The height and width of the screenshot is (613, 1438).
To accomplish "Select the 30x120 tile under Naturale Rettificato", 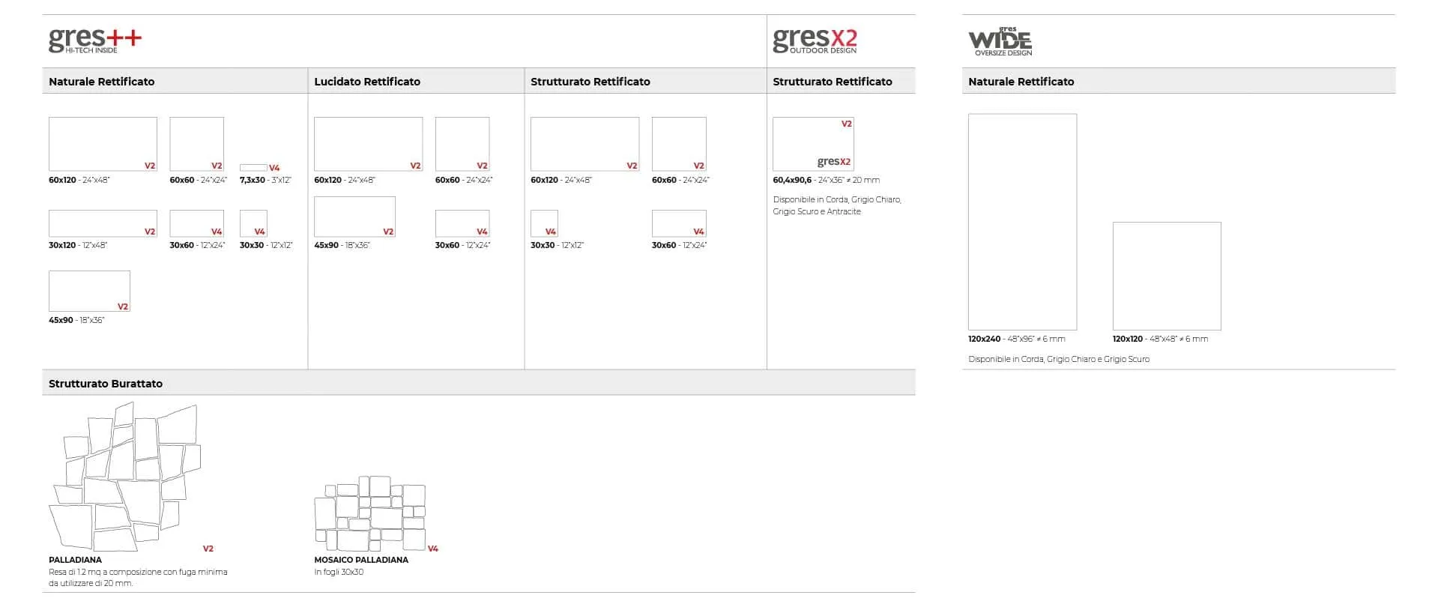I will coord(103,223).
